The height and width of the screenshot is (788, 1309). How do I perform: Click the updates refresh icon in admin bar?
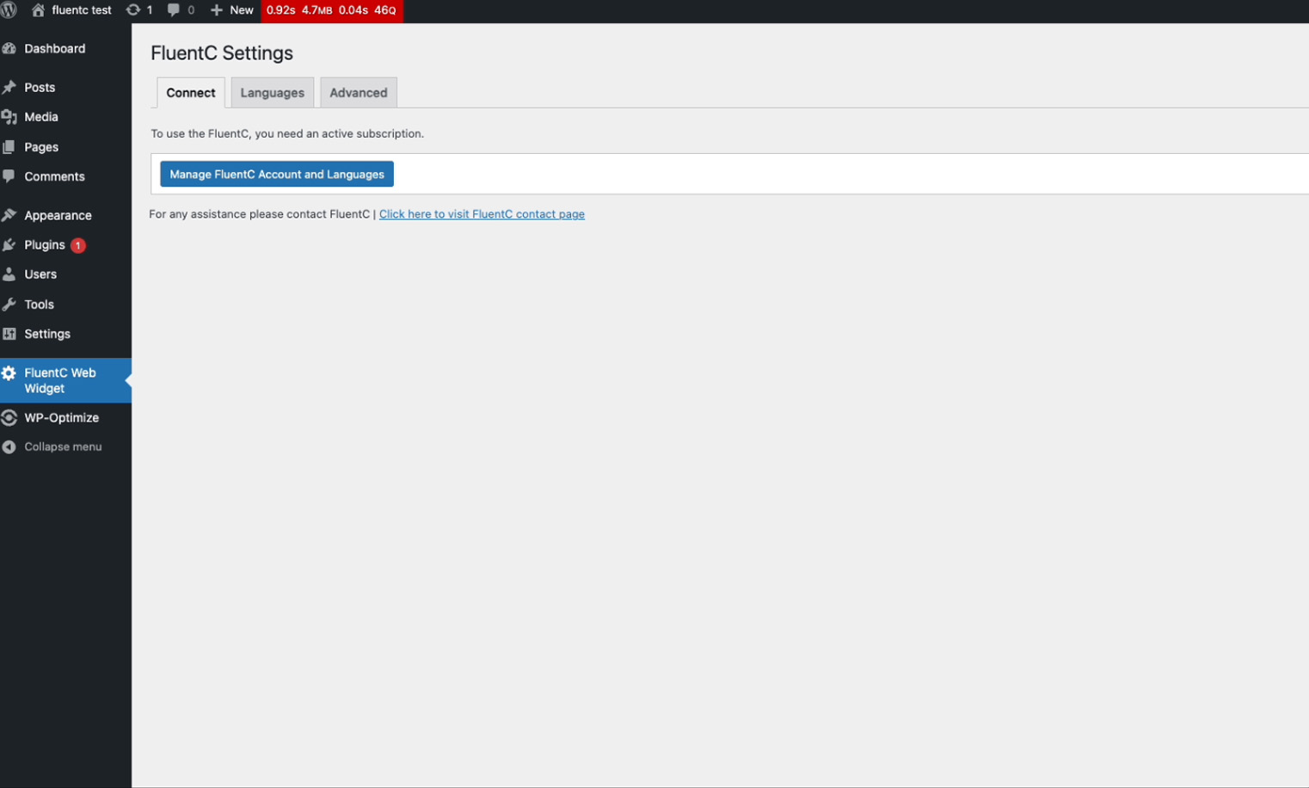(x=133, y=10)
